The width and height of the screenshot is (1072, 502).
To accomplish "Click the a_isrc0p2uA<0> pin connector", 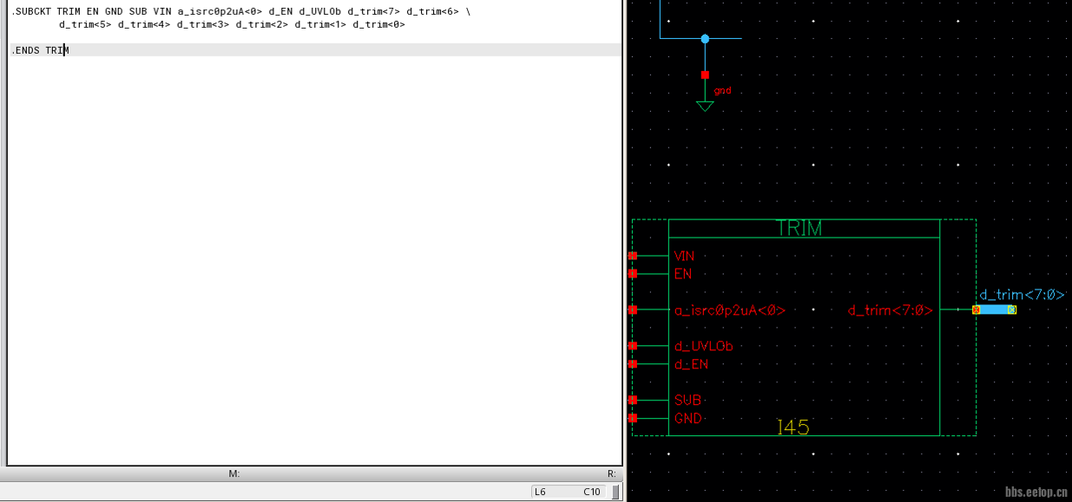I will [x=633, y=310].
